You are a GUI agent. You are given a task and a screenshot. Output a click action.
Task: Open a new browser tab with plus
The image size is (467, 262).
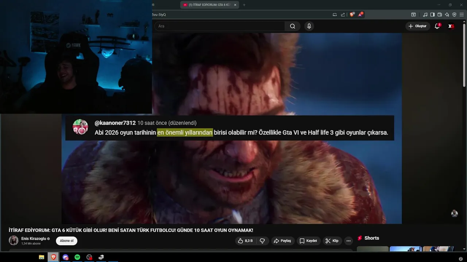click(x=244, y=5)
